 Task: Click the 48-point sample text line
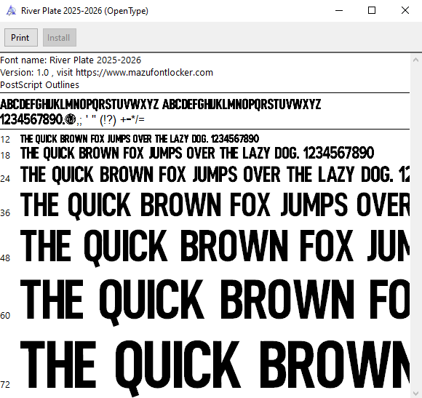coord(215,247)
